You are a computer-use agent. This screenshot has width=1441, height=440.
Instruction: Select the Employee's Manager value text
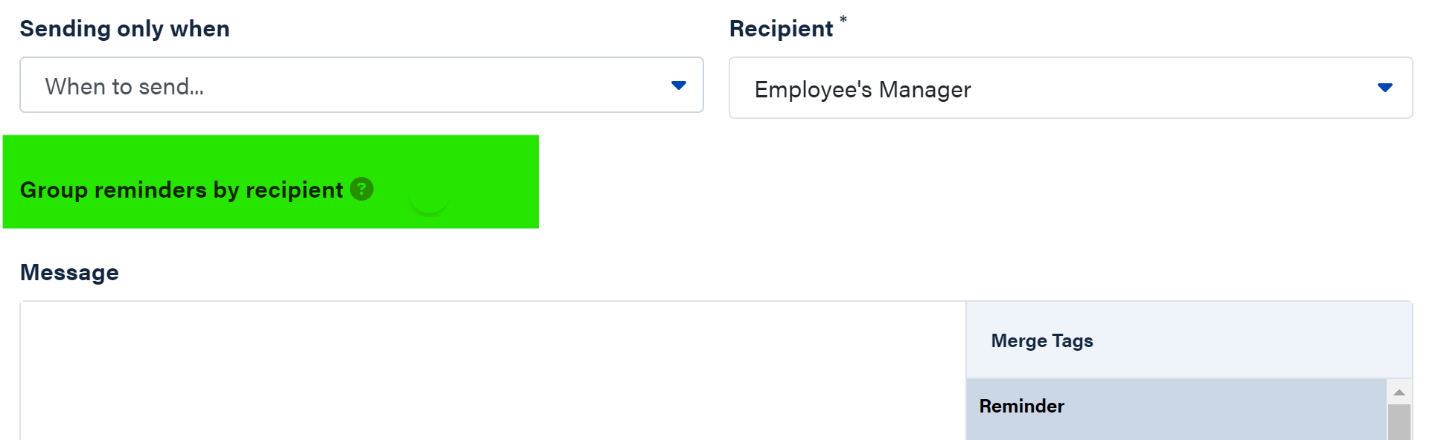click(862, 90)
